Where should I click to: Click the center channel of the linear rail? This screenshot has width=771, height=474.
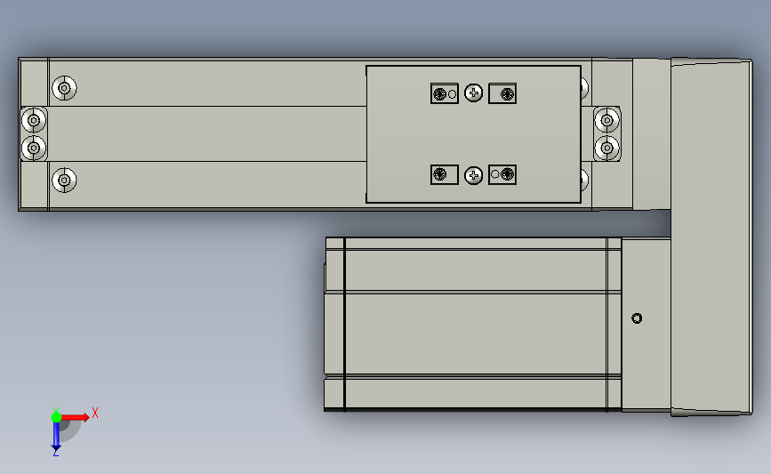206,133
